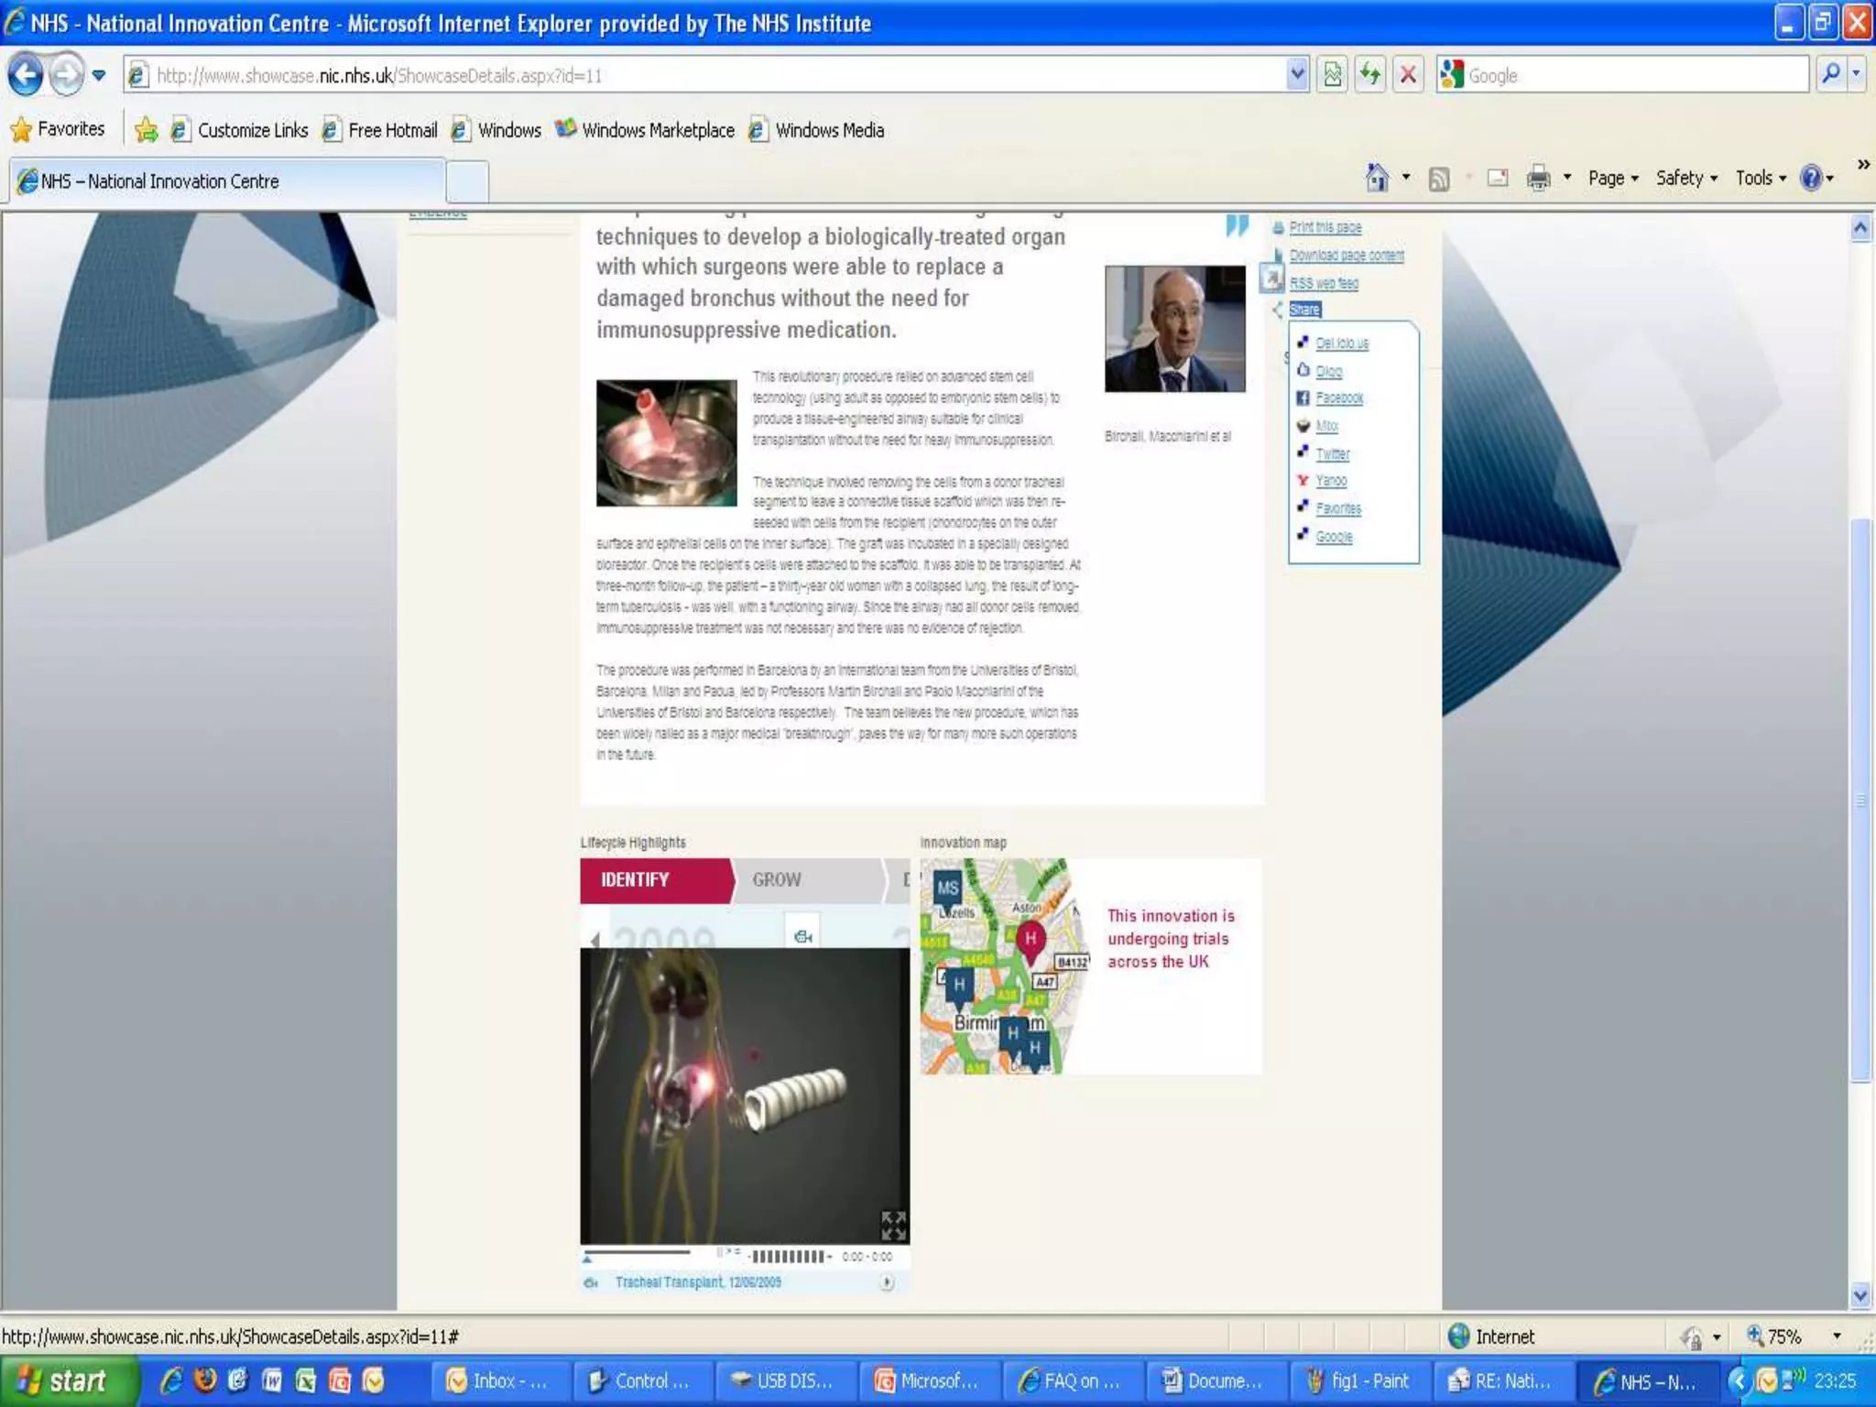Select the GROW lifecycle tab
The width and height of the screenshot is (1876, 1407).
[x=777, y=879]
